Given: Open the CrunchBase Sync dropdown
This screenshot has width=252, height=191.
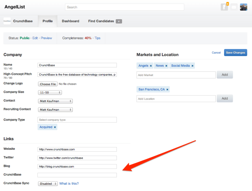Looking at the screenshot, I should click(x=48, y=184).
